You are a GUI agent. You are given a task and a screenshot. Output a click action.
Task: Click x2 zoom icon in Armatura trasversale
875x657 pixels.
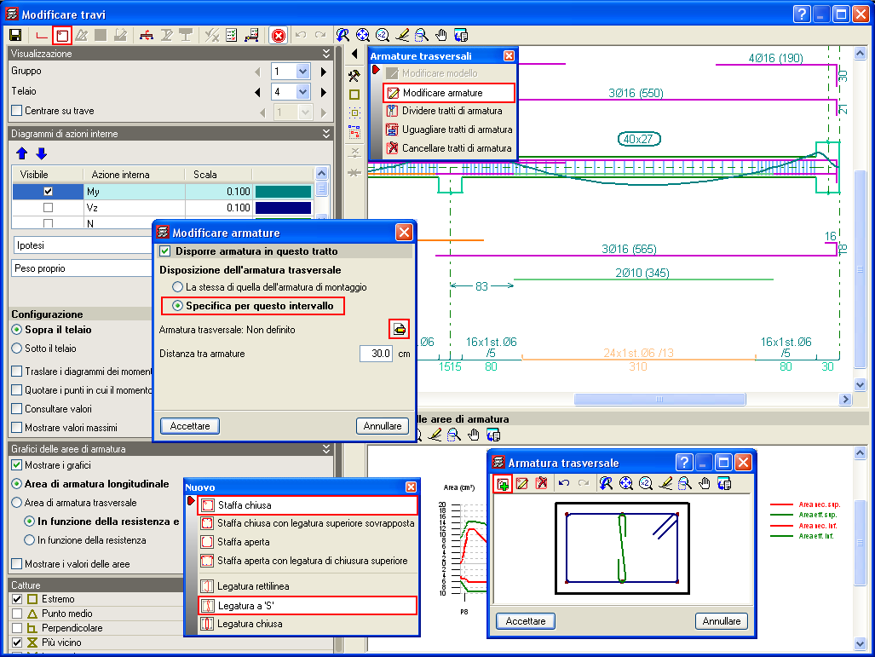tap(646, 483)
